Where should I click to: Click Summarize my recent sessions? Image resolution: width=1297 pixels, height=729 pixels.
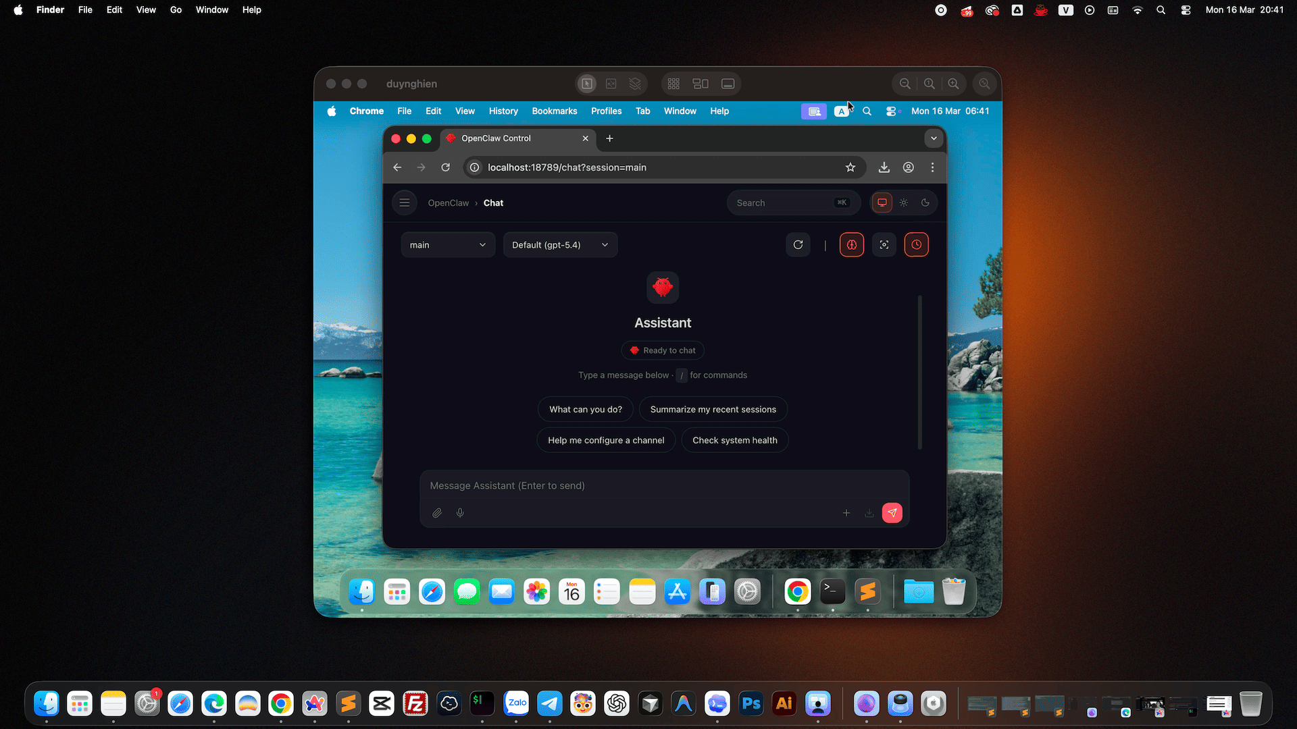[x=713, y=410]
